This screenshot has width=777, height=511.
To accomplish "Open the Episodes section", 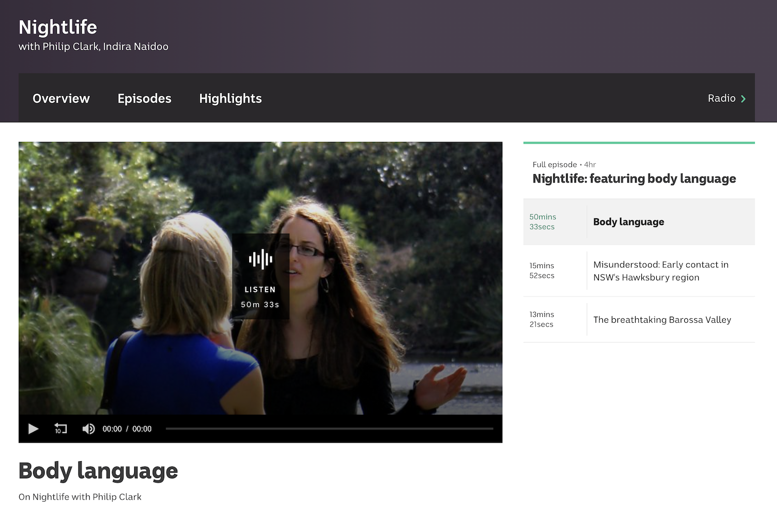I will click(x=144, y=98).
